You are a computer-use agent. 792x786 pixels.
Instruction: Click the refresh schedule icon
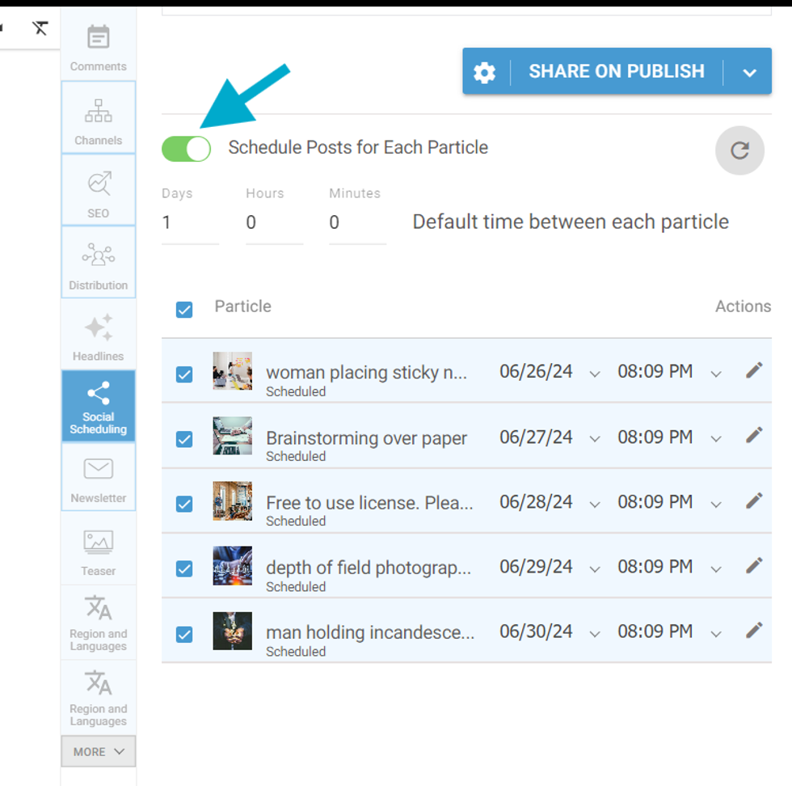(x=739, y=150)
